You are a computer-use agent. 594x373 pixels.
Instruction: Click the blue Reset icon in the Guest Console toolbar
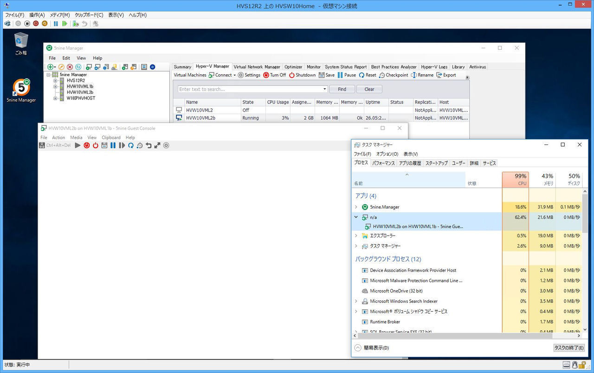131,145
